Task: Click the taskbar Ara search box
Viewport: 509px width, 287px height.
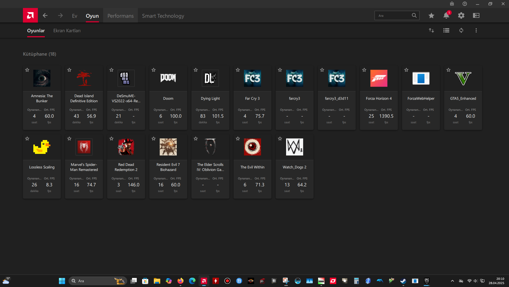Action: tap(98, 281)
